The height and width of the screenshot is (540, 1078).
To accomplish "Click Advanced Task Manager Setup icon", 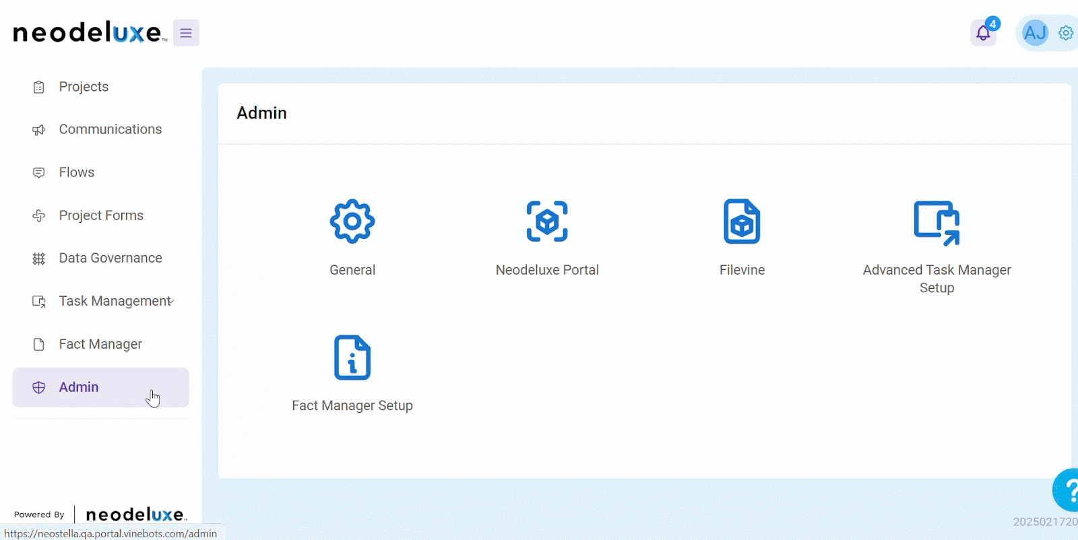I will point(937,223).
